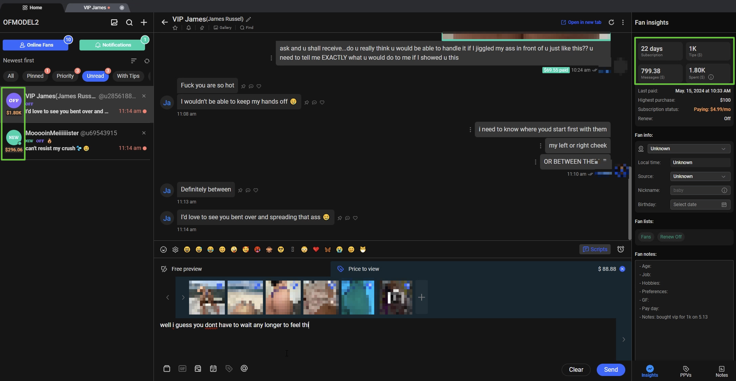Viewport: 736px width, 381px height.
Task: Open the Gallery for VIP James
Action: coord(223,27)
